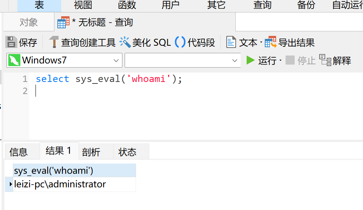Select the leizi-pc\administrator result cell
The height and width of the screenshot is (210, 363).
click(60, 184)
